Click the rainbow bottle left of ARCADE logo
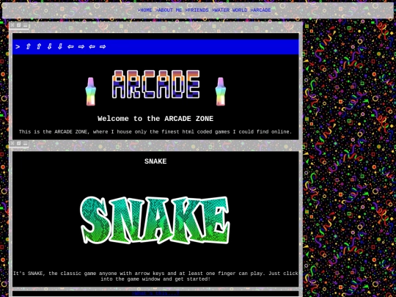 pos(90,92)
